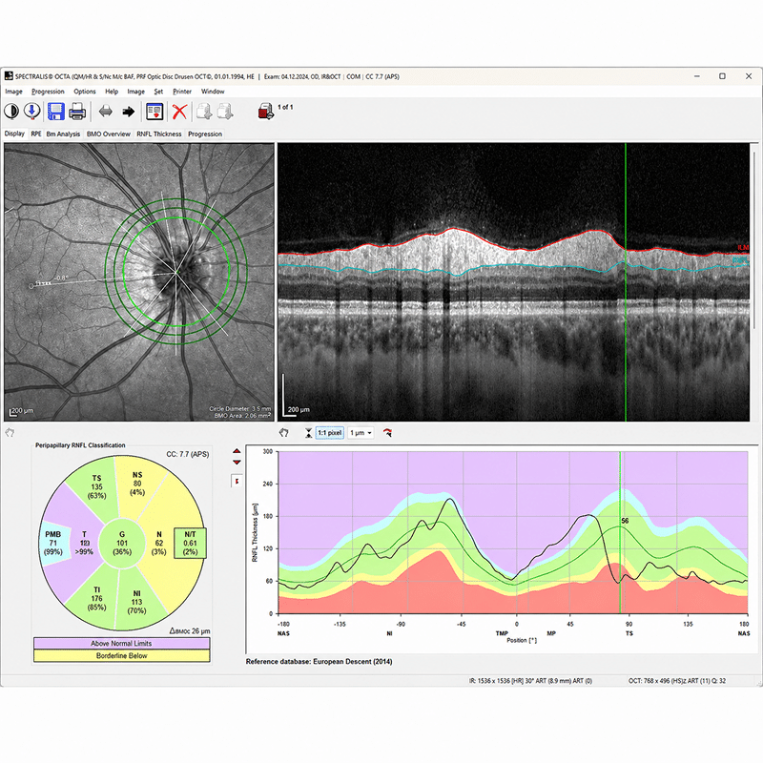Open the Progression menu
This screenshot has height=763, width=763.
(x=48, y=92)
